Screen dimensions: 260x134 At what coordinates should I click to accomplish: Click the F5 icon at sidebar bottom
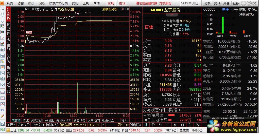3,124
